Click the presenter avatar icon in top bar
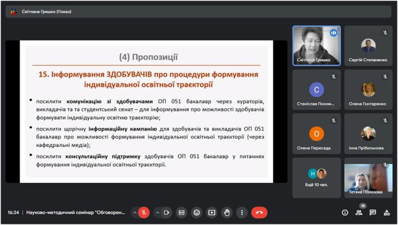 [x=13, y=12]
